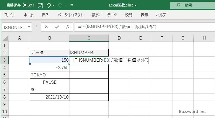The image size is (215, 118).
Task: Select row 1 header
Action: click(4, 45)
